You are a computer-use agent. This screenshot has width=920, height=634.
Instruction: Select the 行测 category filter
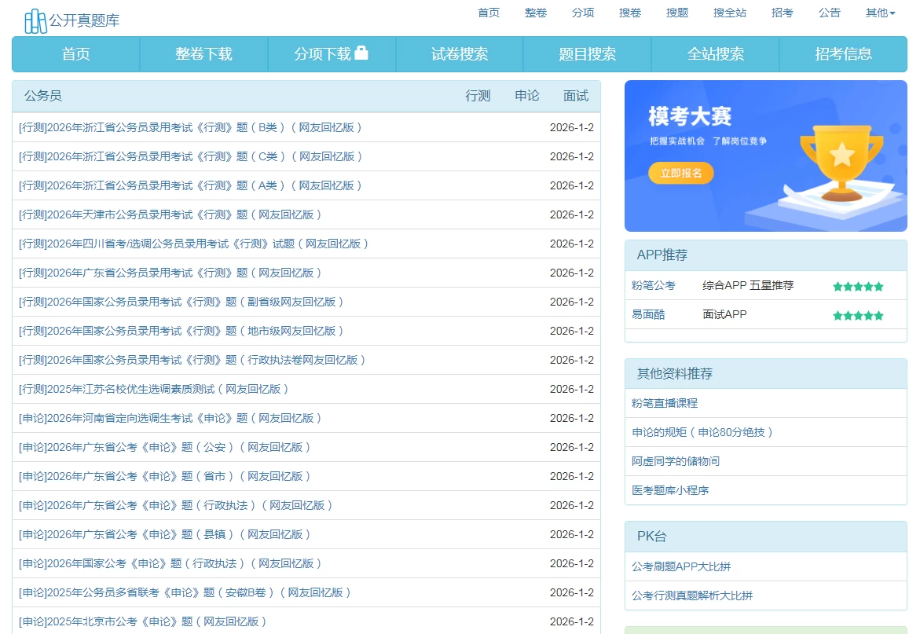click(478, 96)
